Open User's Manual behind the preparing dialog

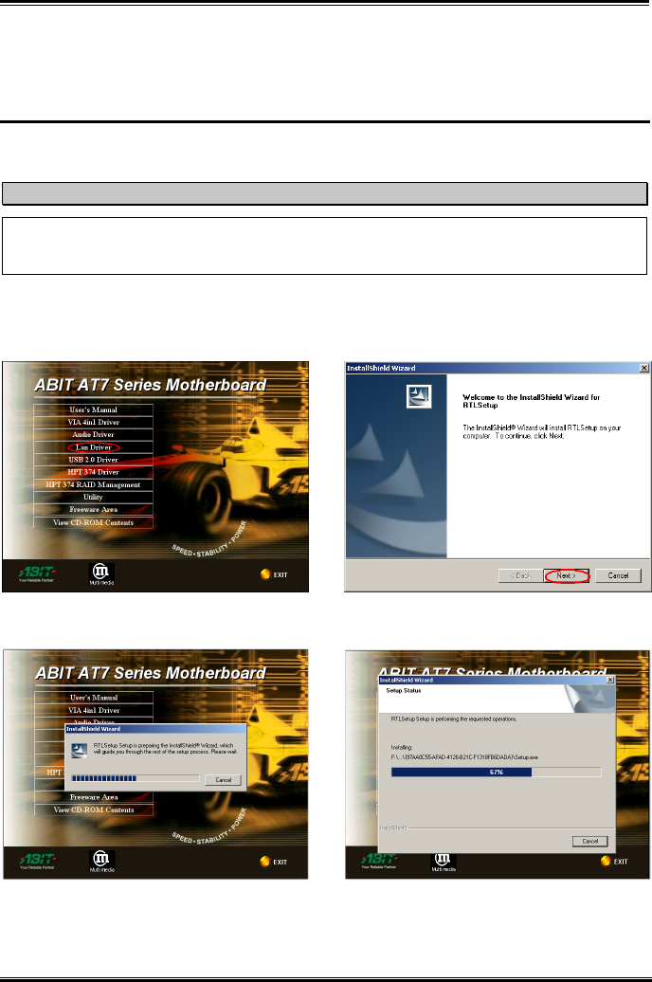coord(94,697)
